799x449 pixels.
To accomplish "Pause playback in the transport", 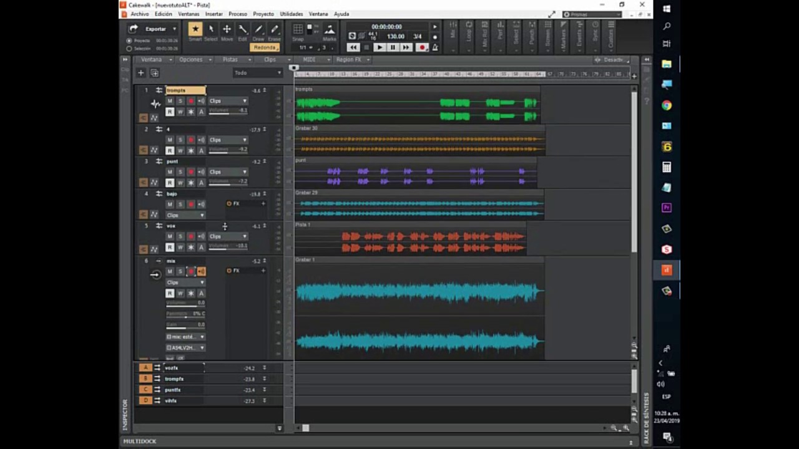I will tap(393, 47).
